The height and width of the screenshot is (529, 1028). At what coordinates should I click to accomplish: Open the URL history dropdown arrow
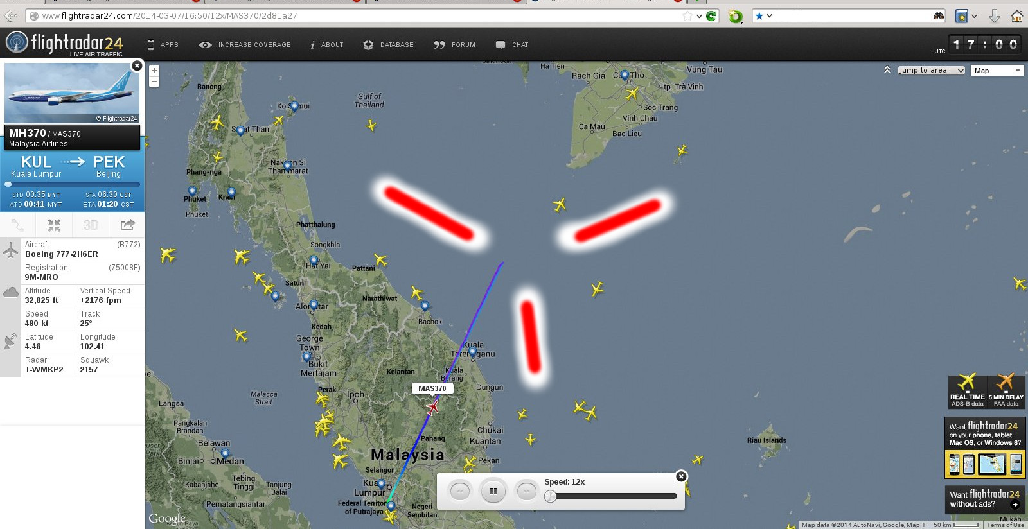tap(699, 17)
